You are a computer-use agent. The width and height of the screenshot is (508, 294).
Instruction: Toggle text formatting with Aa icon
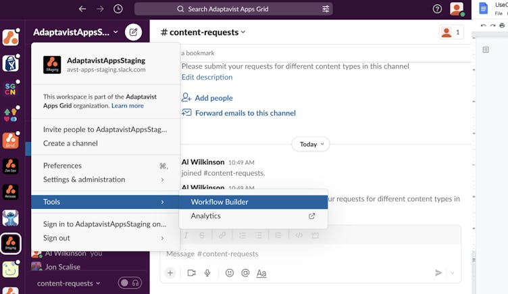coord(261,273)
